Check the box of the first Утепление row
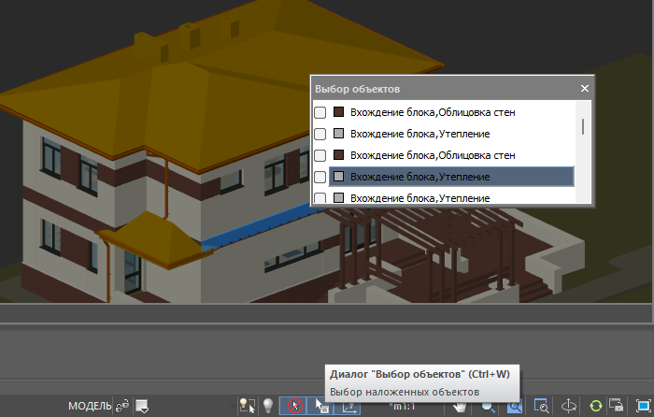Viewport: 654px width, 417px height. coord(320,134)
